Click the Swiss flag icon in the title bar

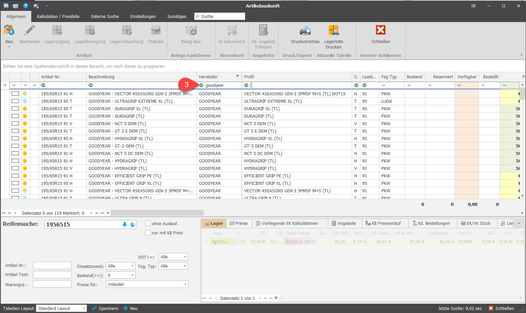(36, 6)
